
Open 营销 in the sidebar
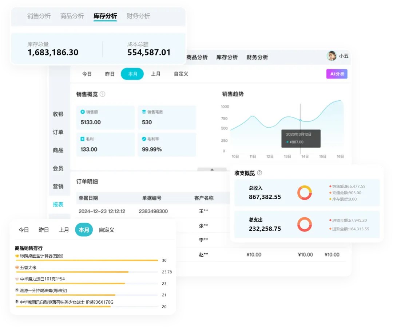[x=58, y=186]
